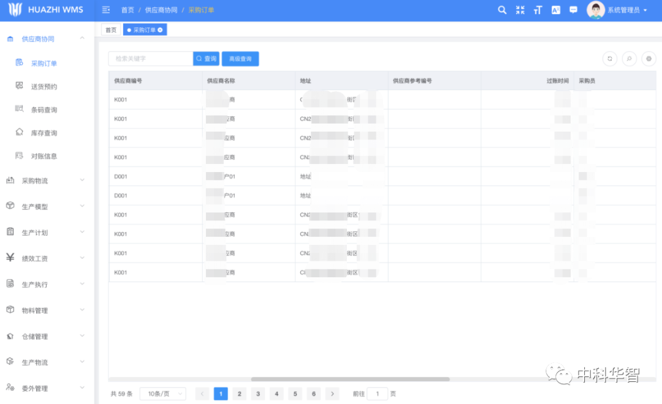Click the table refresh round icon
This screenshot has width=662, height=404.
[610, 59]
